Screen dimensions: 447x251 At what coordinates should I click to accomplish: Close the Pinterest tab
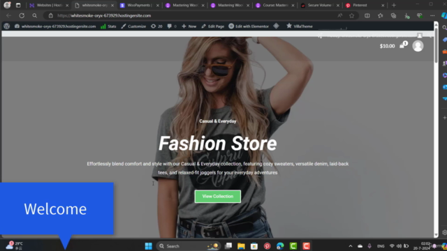(x=383, y=5)
